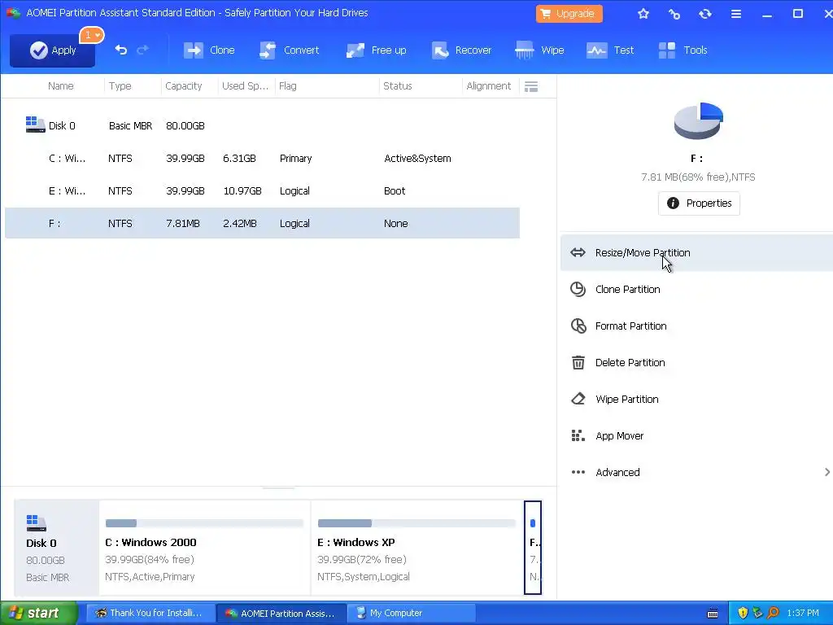Click the Status column header
The width and height of the screenshot is (833, 625).
point(397,86)
